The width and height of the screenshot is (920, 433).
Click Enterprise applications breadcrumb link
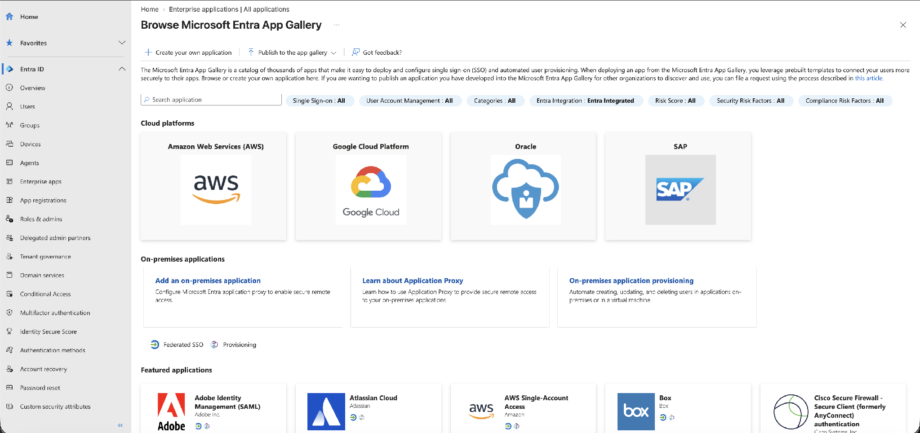229,9
